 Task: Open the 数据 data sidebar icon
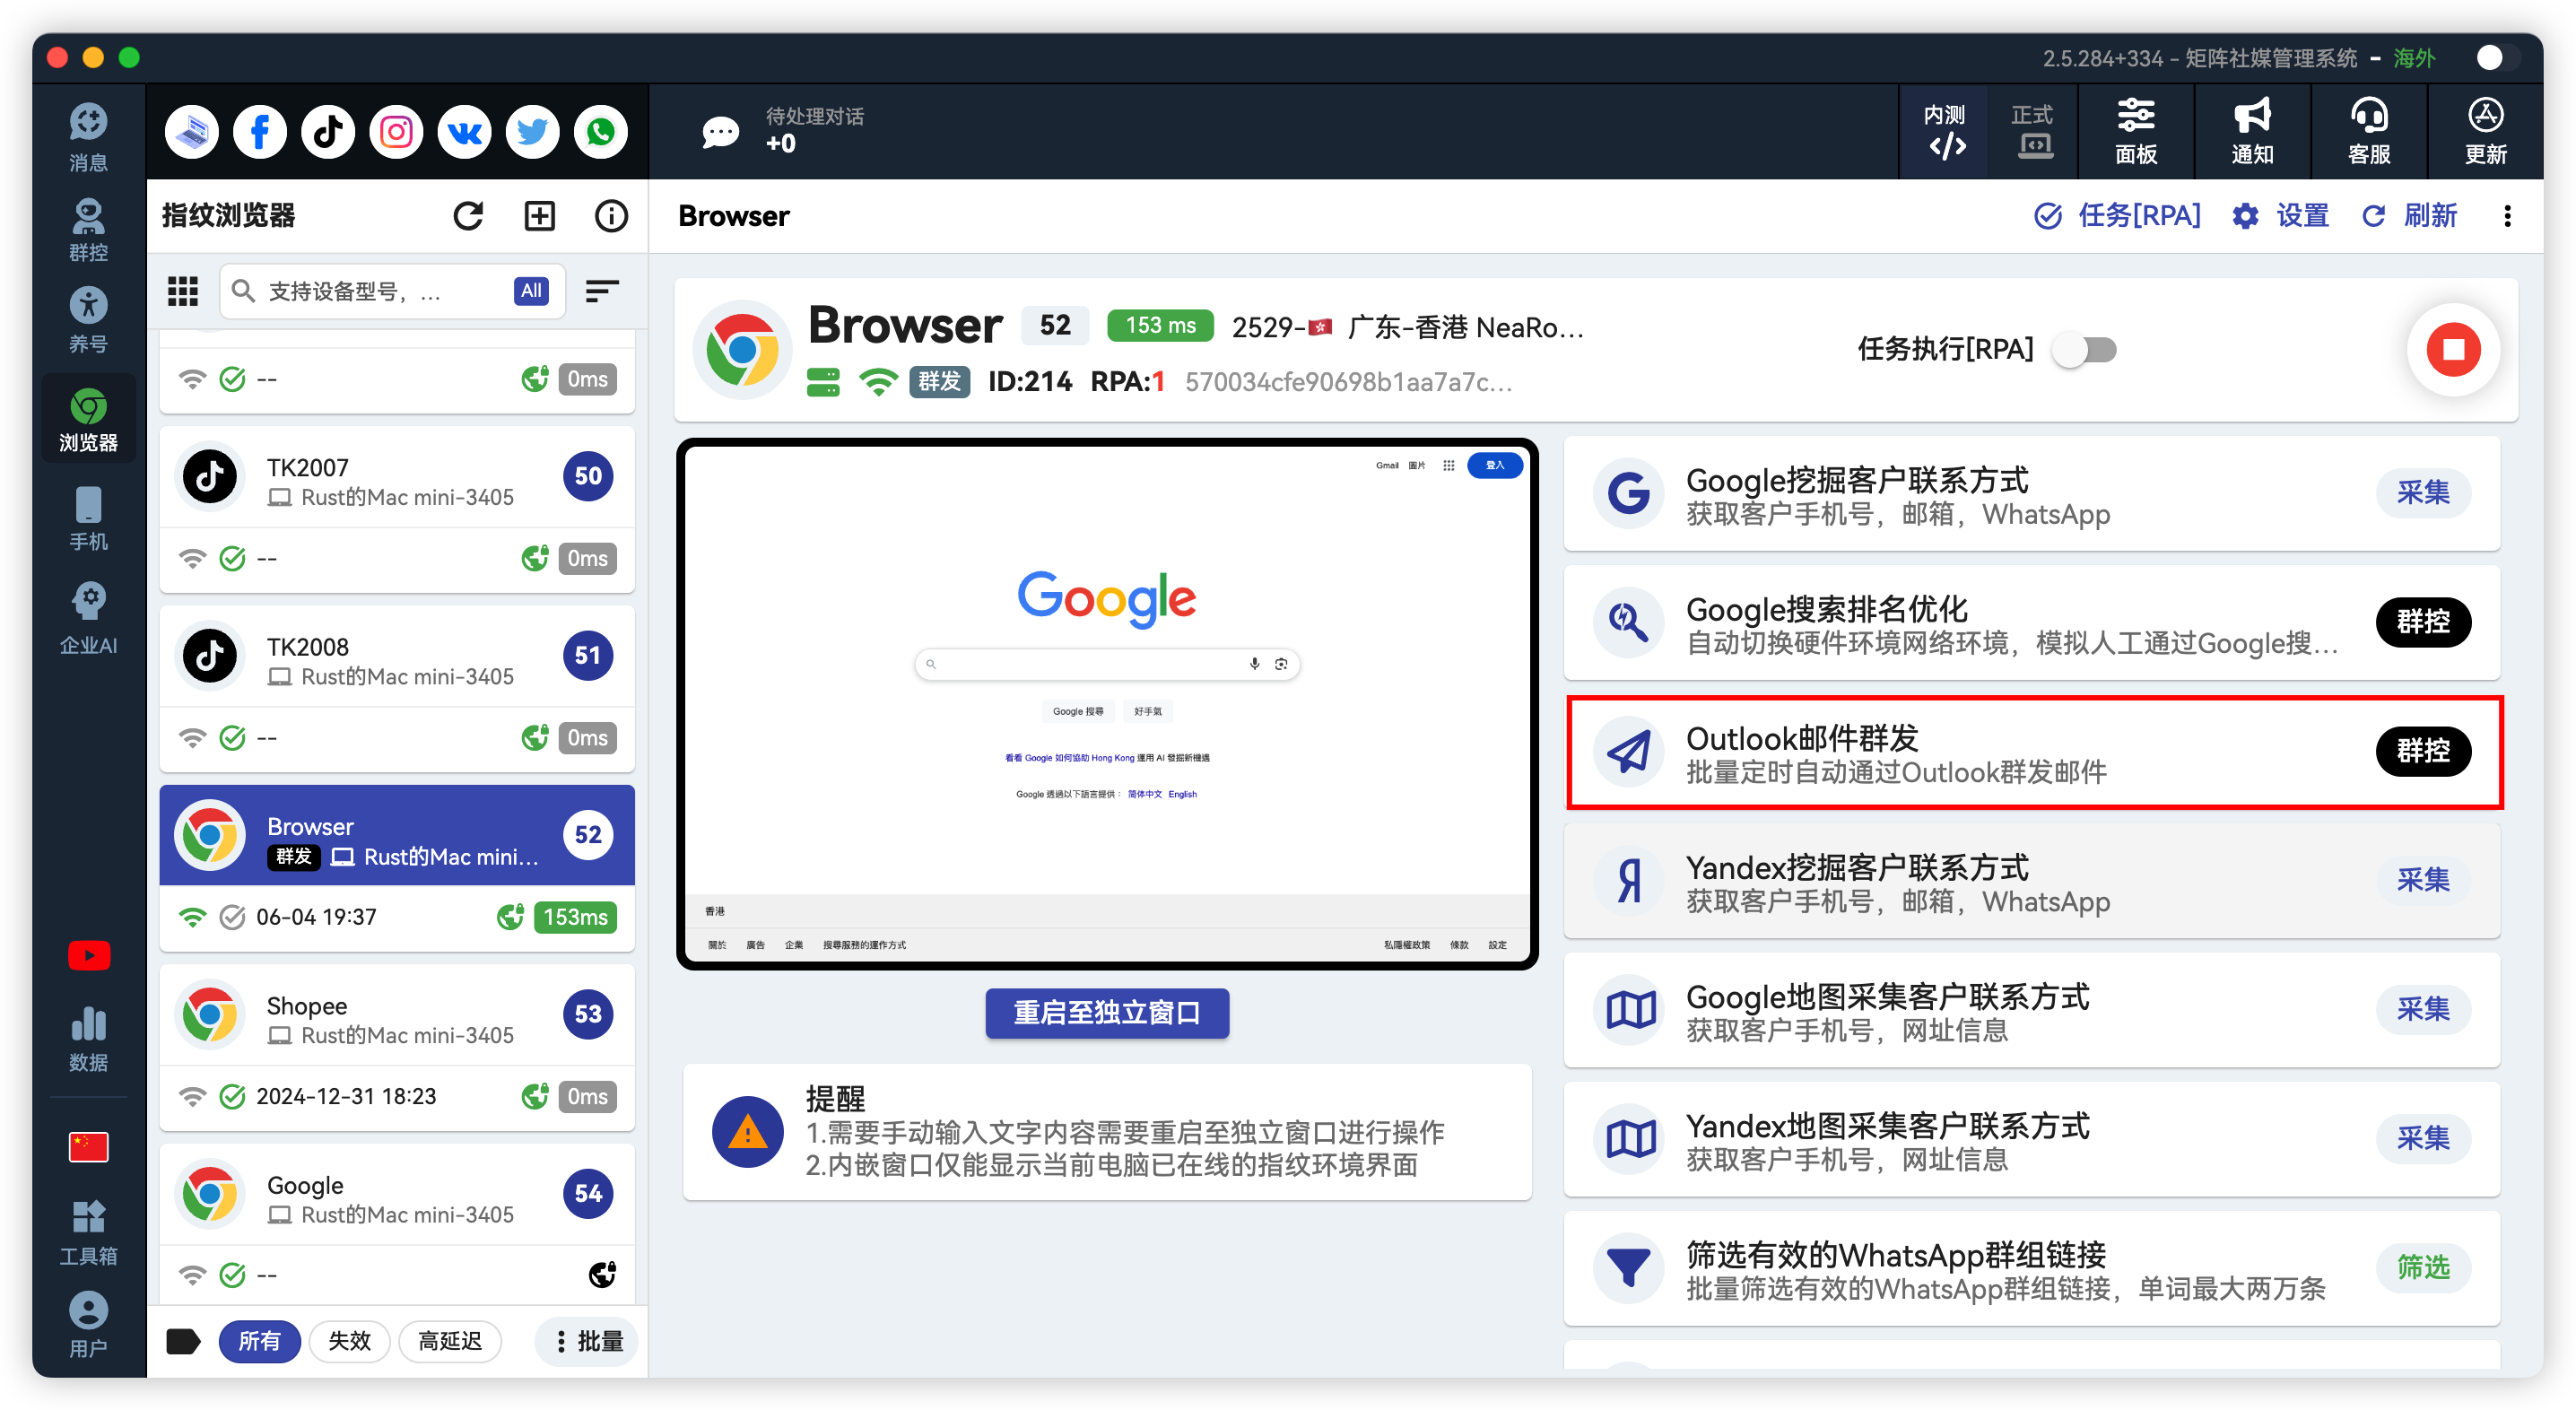(x=88, y=1039)
